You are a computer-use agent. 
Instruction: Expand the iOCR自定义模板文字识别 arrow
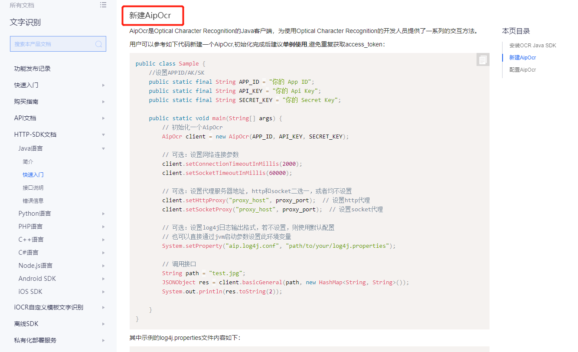[x=103, y=307]
